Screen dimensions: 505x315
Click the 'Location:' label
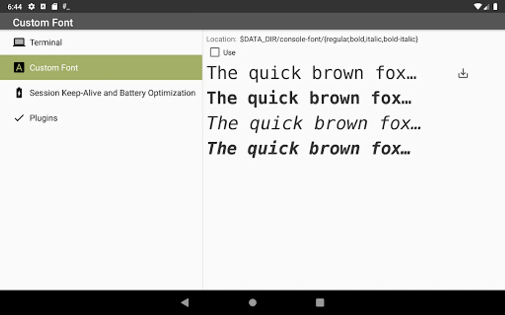221,39
